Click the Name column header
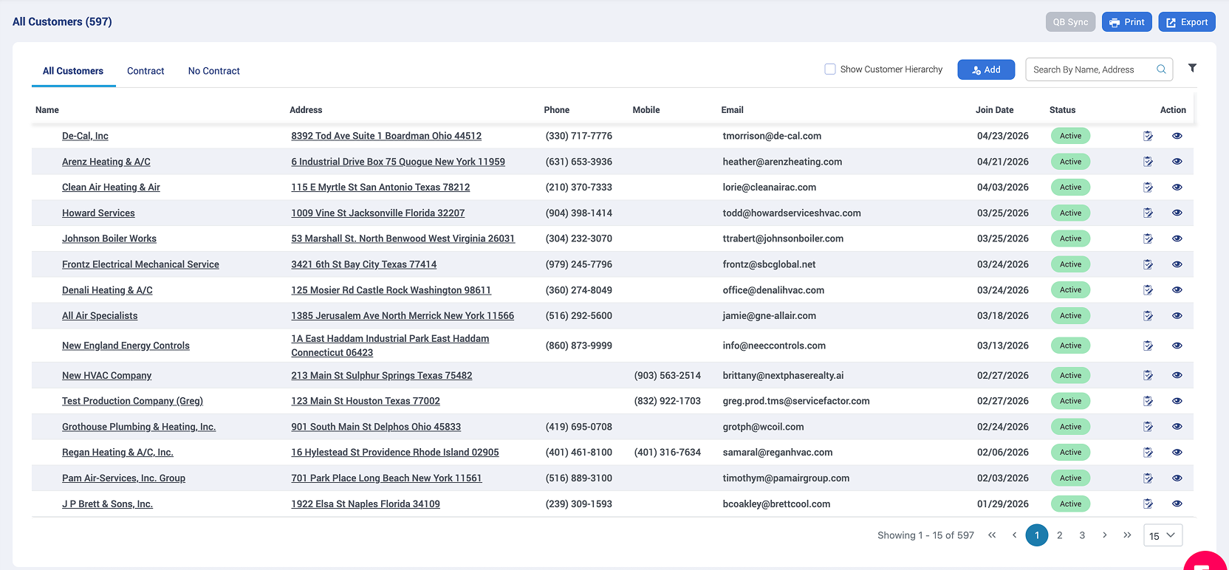Screen dimensions: 1229x570 coord(47,110)
